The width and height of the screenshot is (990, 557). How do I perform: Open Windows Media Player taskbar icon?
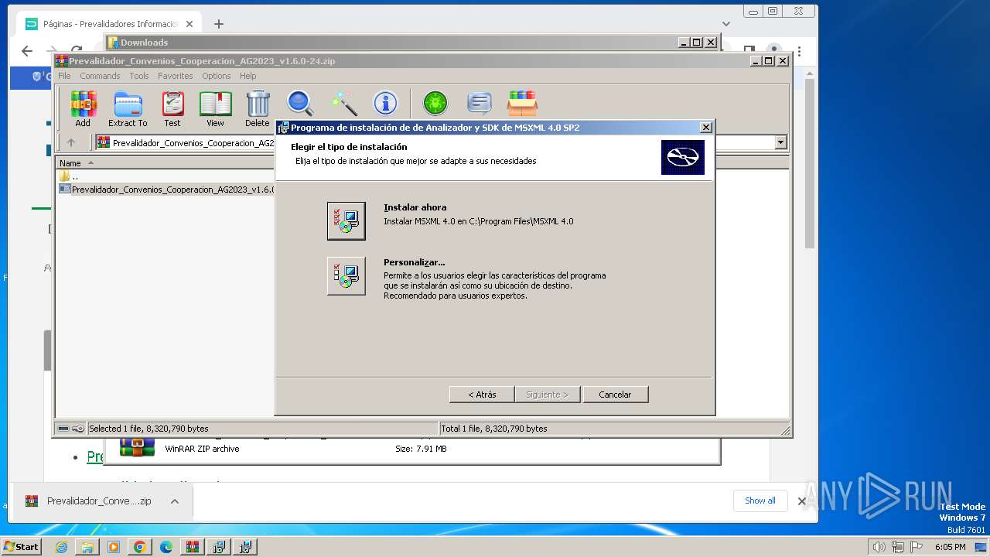click(114, 547)
